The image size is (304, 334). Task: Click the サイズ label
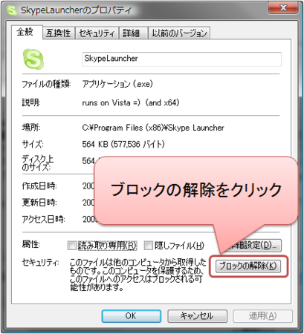[33, 144]
